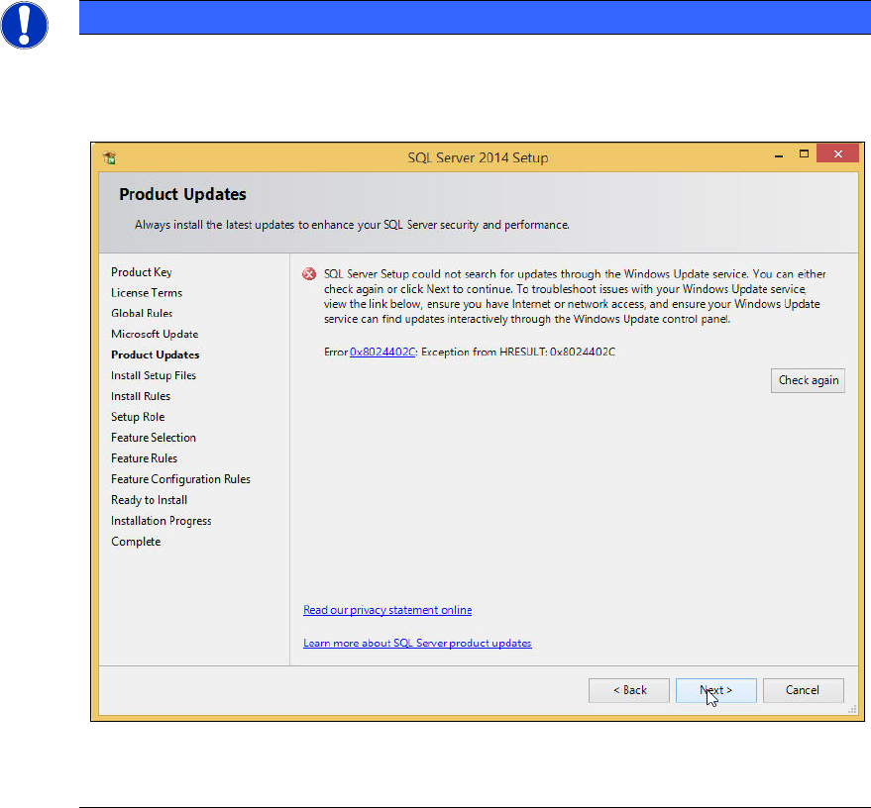
Task: Close the SQL Server 2014 Setup window
Action: [x=837, y=153]
